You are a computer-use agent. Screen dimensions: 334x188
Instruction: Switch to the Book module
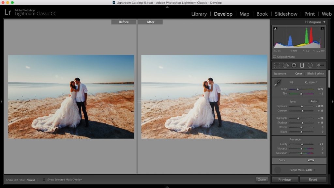coord(262,14)
